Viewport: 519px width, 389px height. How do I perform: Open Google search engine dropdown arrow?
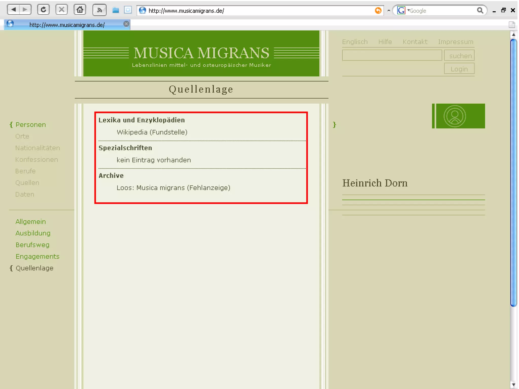point(408,10)
